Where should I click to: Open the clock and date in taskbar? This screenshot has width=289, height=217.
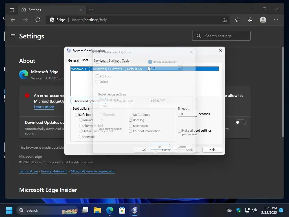click(x=269, y=210)
